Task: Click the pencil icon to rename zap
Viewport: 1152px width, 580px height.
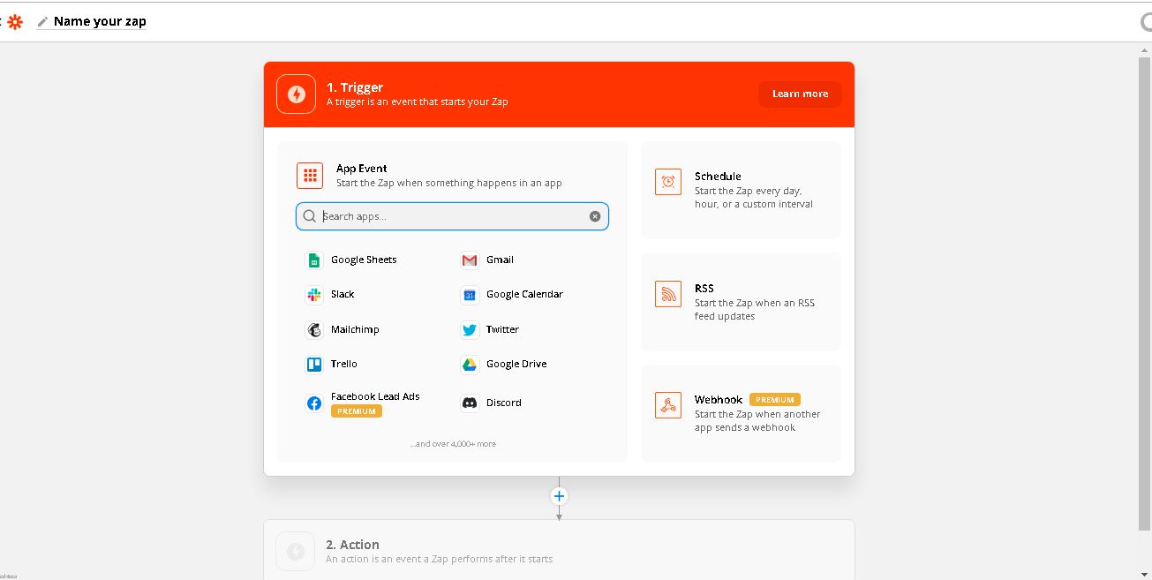Action: click(42, 22)
